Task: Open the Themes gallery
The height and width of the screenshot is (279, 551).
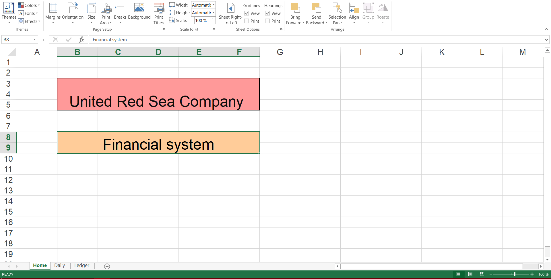Action: [x=9, y=13]
